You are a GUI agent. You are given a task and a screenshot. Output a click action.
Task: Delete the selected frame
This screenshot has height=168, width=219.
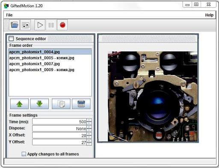pos(81,104)
